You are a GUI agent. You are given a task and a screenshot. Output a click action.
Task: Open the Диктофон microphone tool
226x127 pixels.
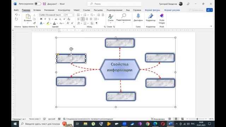point(138,18)
